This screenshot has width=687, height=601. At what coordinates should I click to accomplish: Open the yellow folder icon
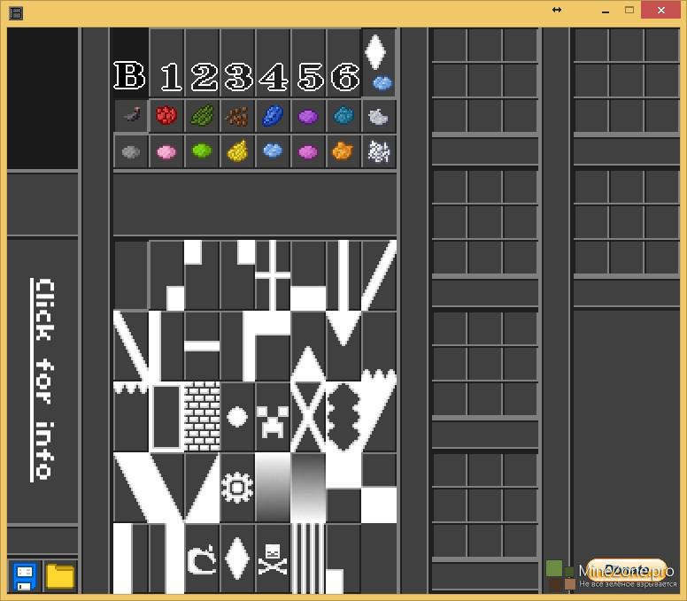pyautogui.click(x=60, y=576)
